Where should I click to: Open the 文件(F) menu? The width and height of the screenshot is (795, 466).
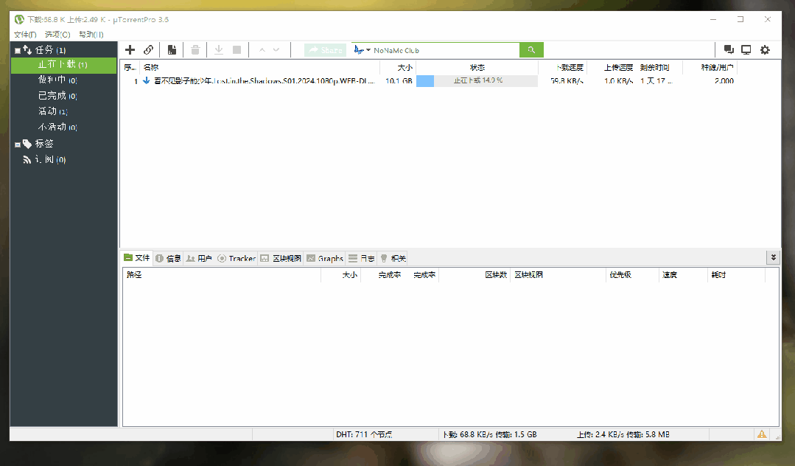point(25,35)
